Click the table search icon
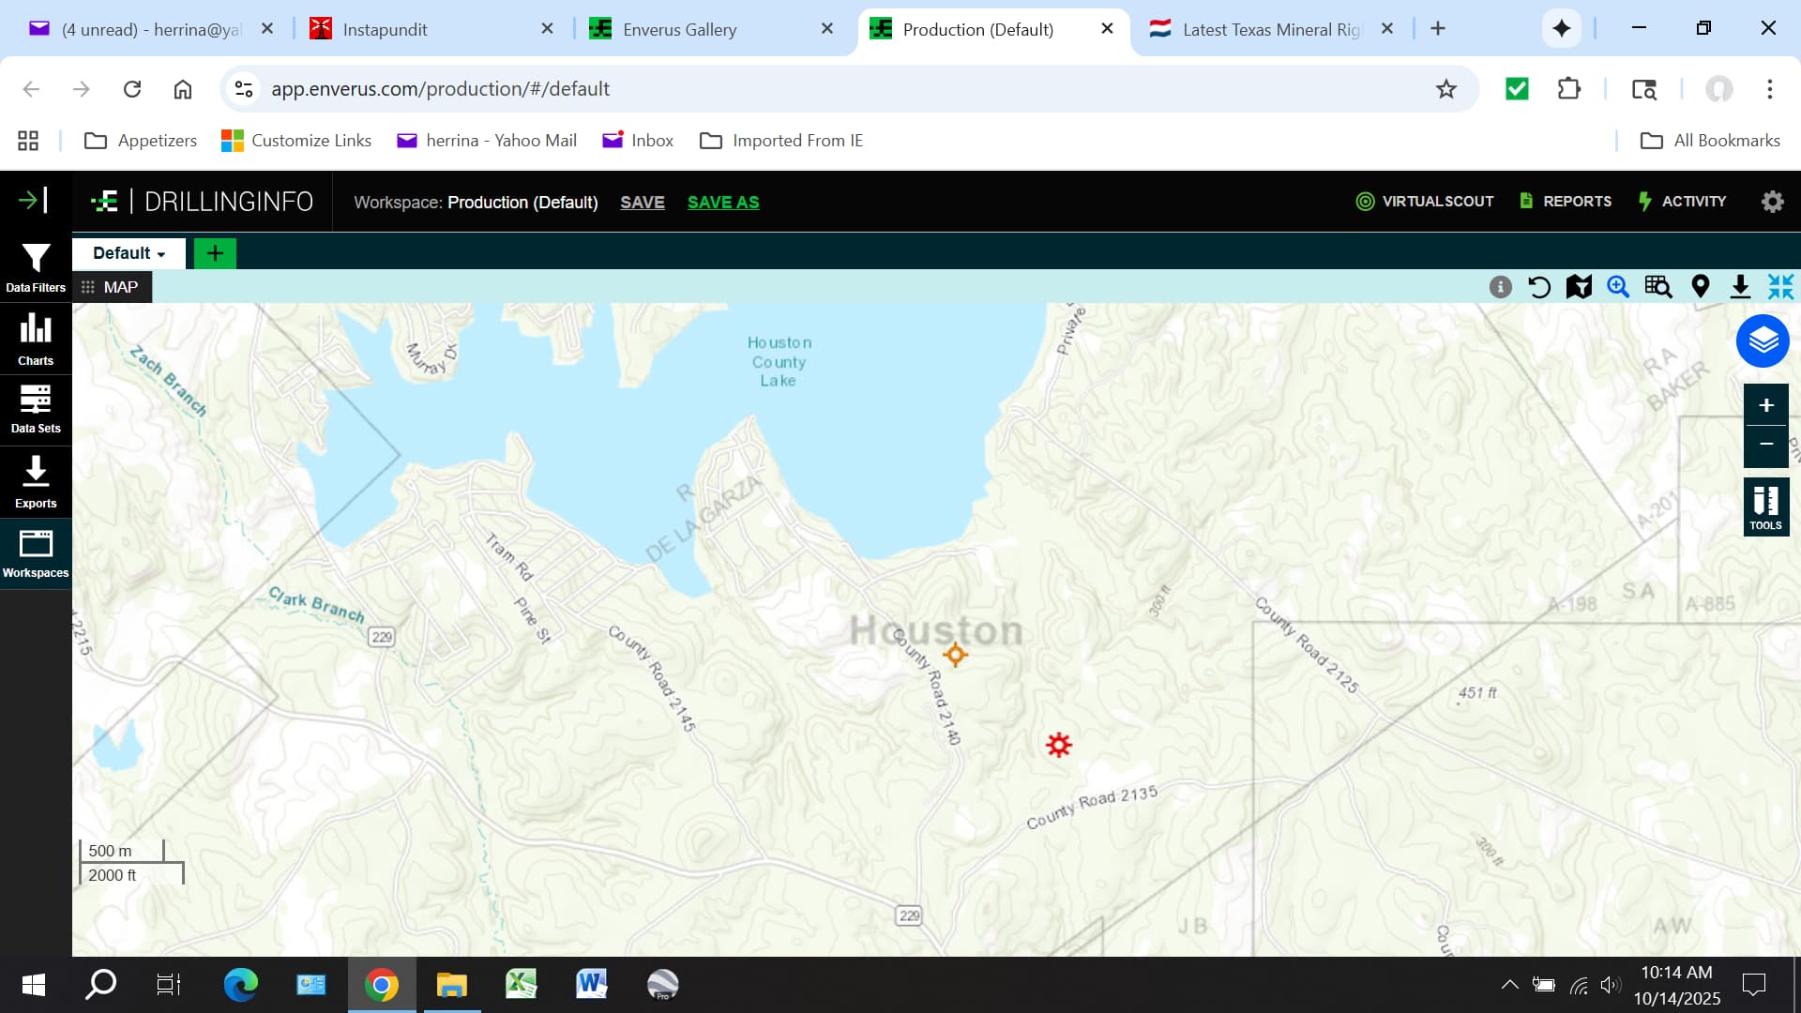Screen dimensions: 1801x1013 pos(1657,287)
